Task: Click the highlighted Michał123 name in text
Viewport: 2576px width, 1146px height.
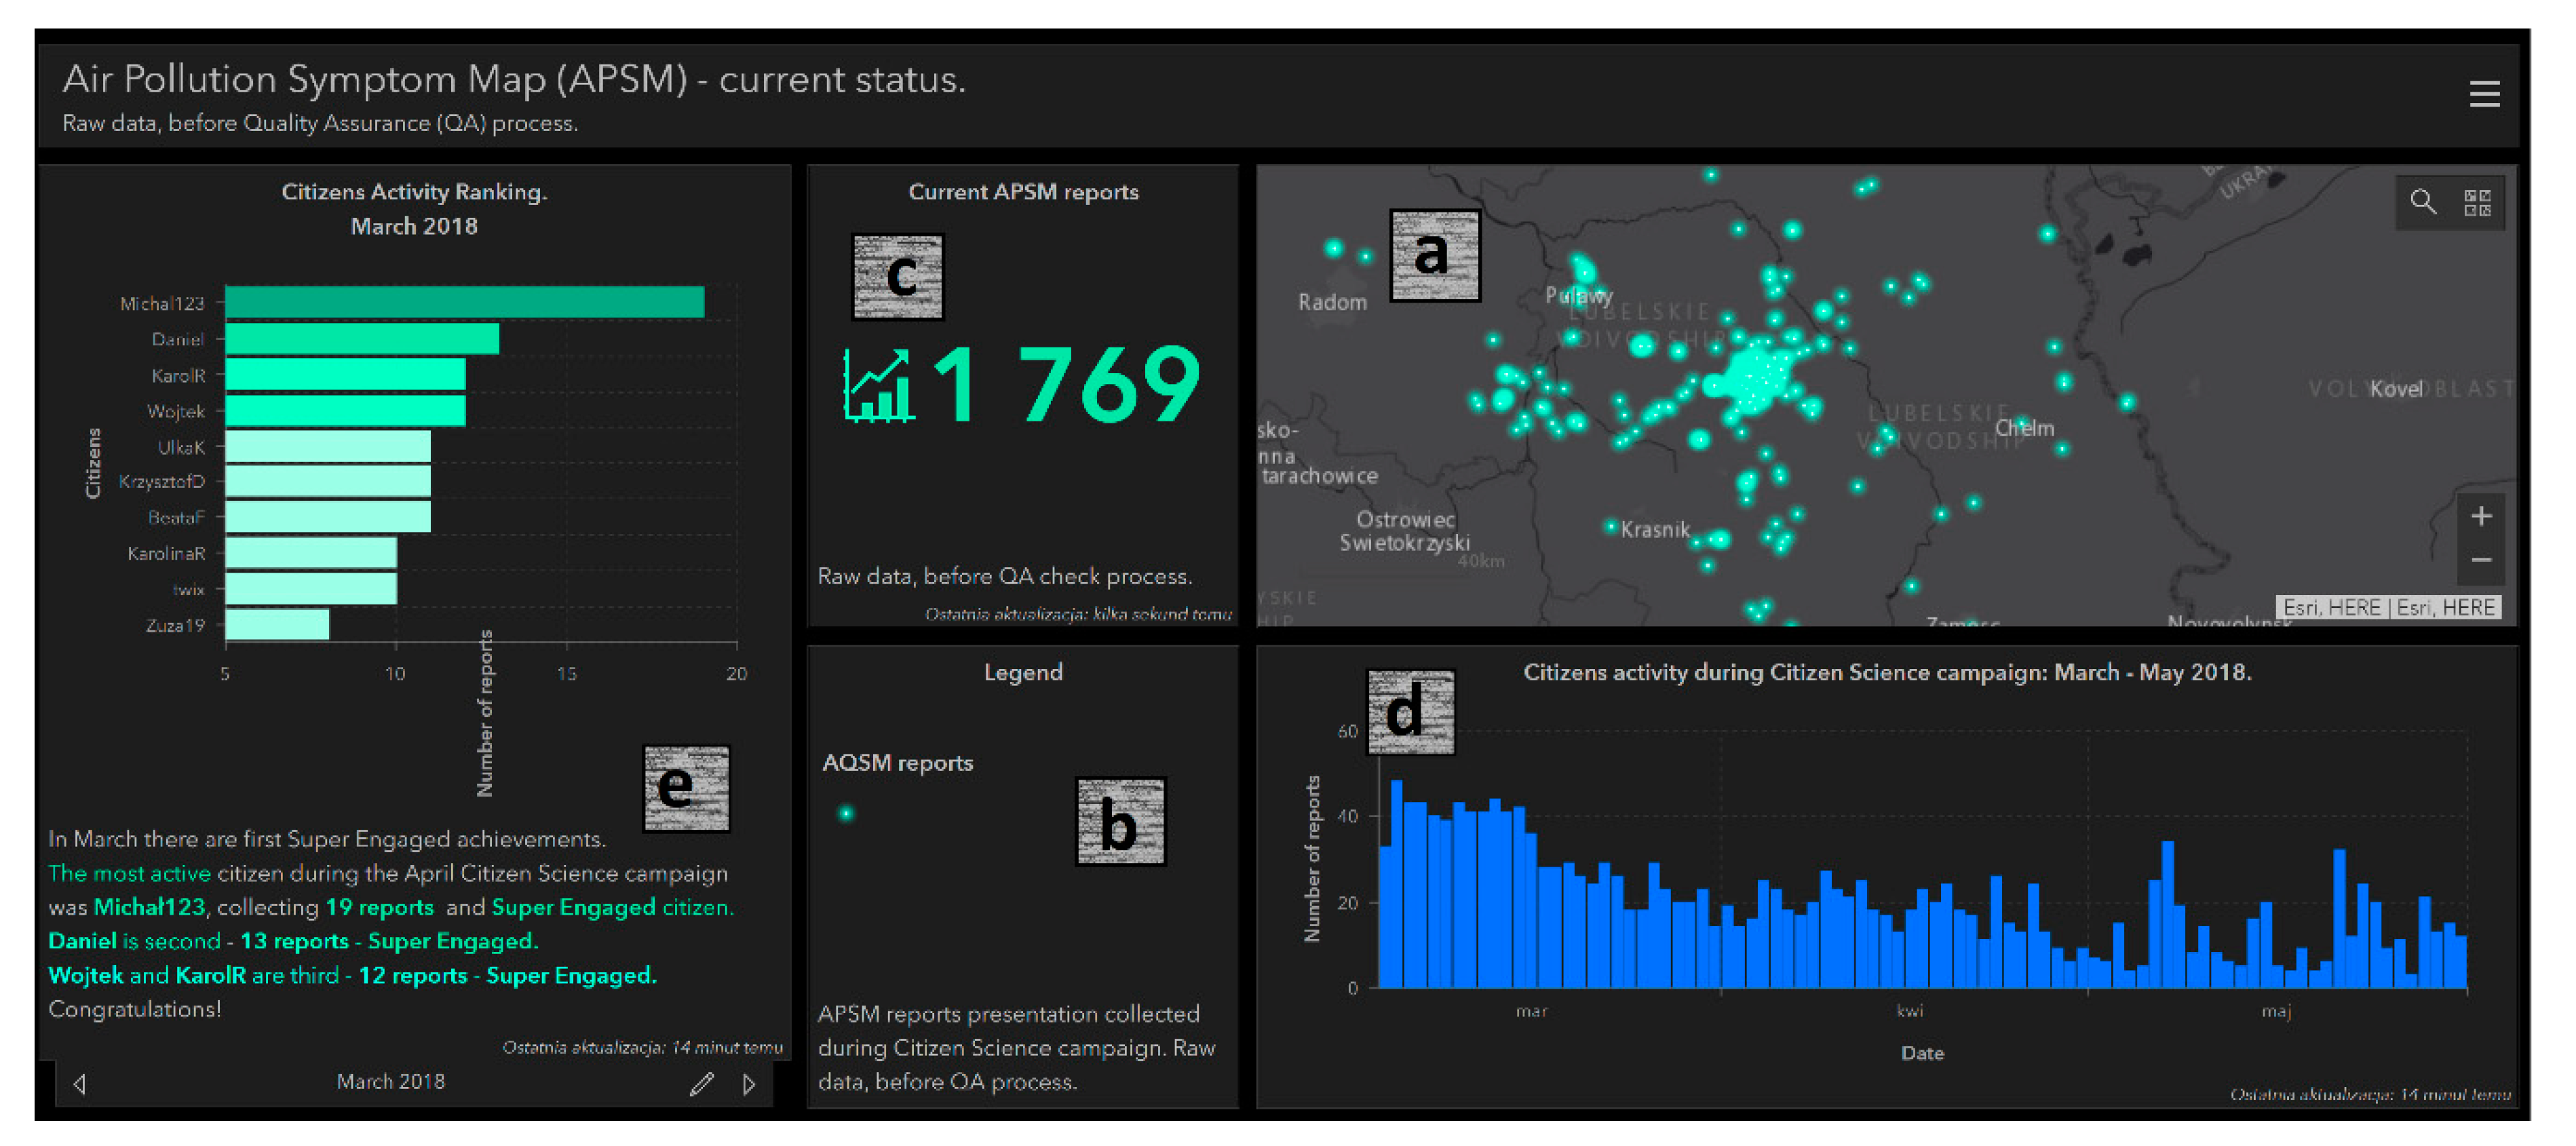Action: 149,907
